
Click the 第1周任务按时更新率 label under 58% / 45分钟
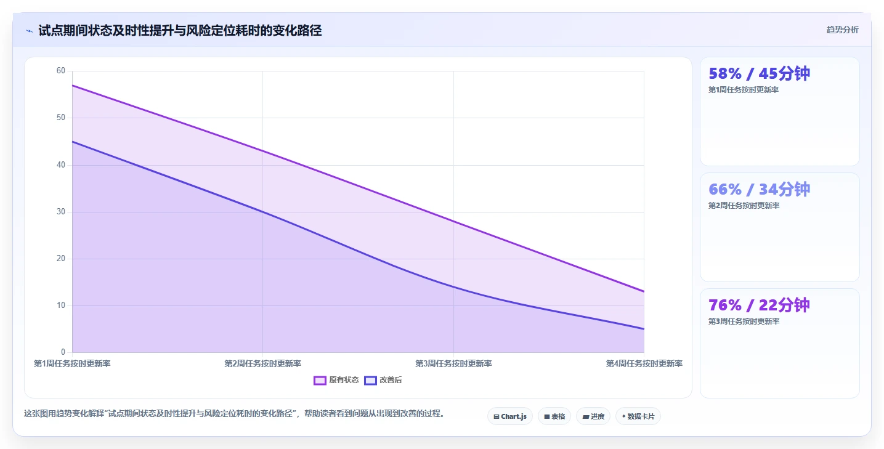(x=744, y=90)
